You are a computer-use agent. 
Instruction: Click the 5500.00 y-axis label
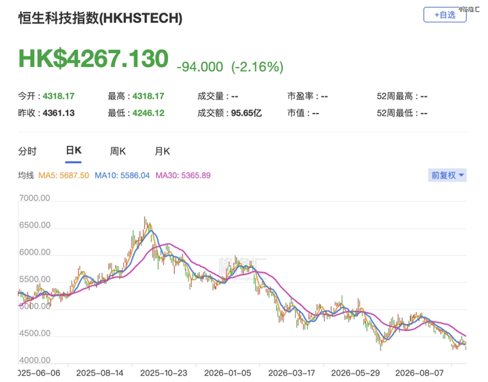(x=35, y=279)
